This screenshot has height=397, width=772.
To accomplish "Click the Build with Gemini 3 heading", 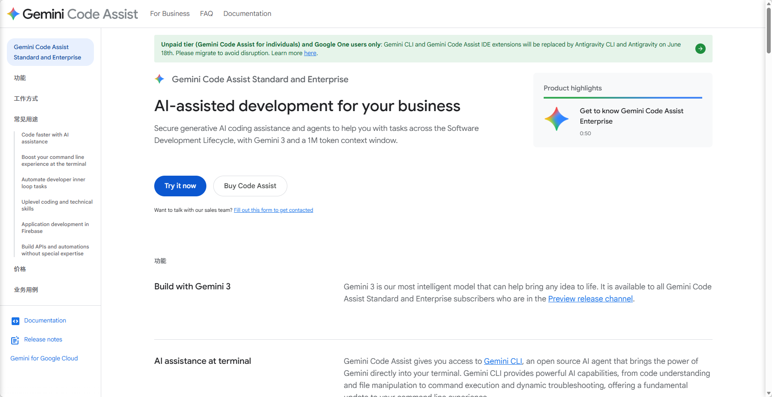I will 192,287.
